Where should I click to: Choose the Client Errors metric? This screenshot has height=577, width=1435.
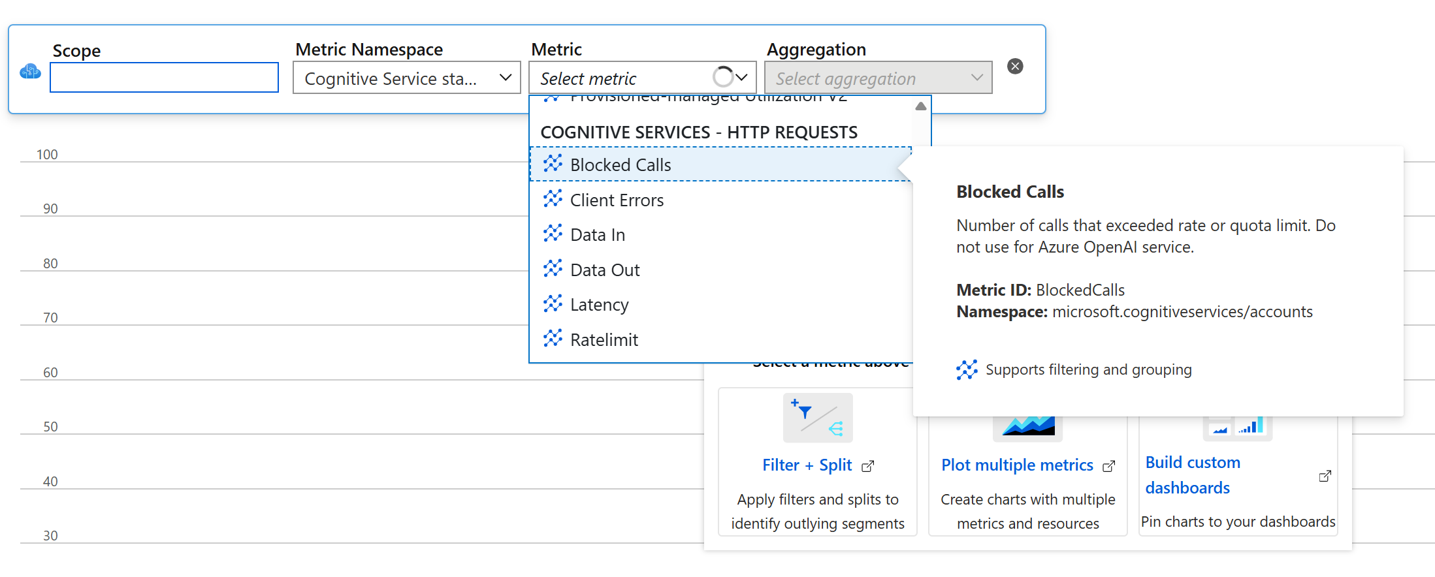(x=617, y=200)
